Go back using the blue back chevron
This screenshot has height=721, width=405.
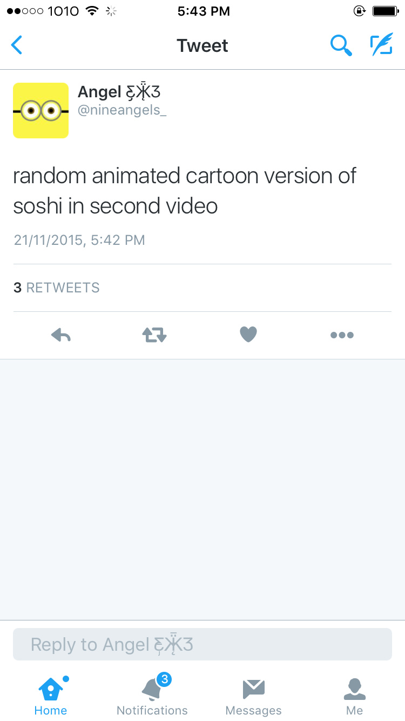[17, 45]
